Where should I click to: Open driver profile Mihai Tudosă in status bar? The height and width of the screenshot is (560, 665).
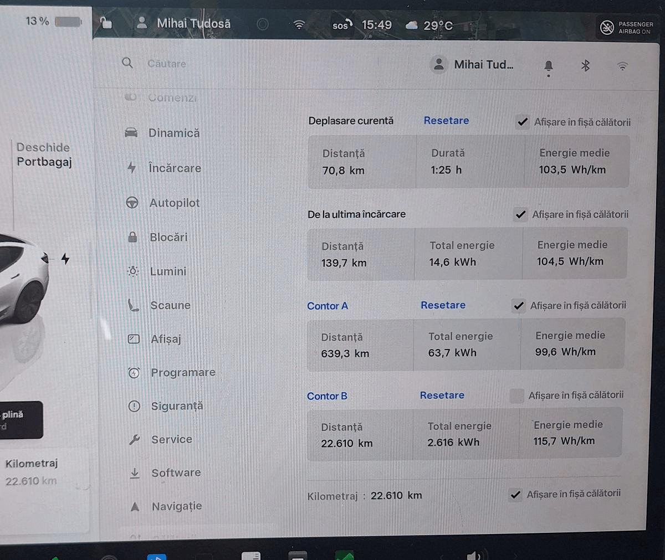185,23
